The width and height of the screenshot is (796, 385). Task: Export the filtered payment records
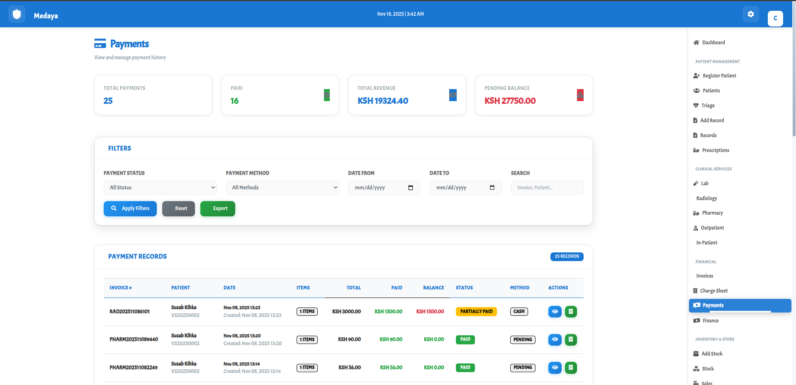pos(217,208)
